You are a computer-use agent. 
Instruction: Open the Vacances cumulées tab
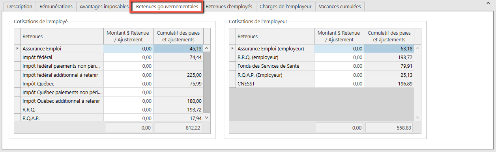[x=340, y=7]
